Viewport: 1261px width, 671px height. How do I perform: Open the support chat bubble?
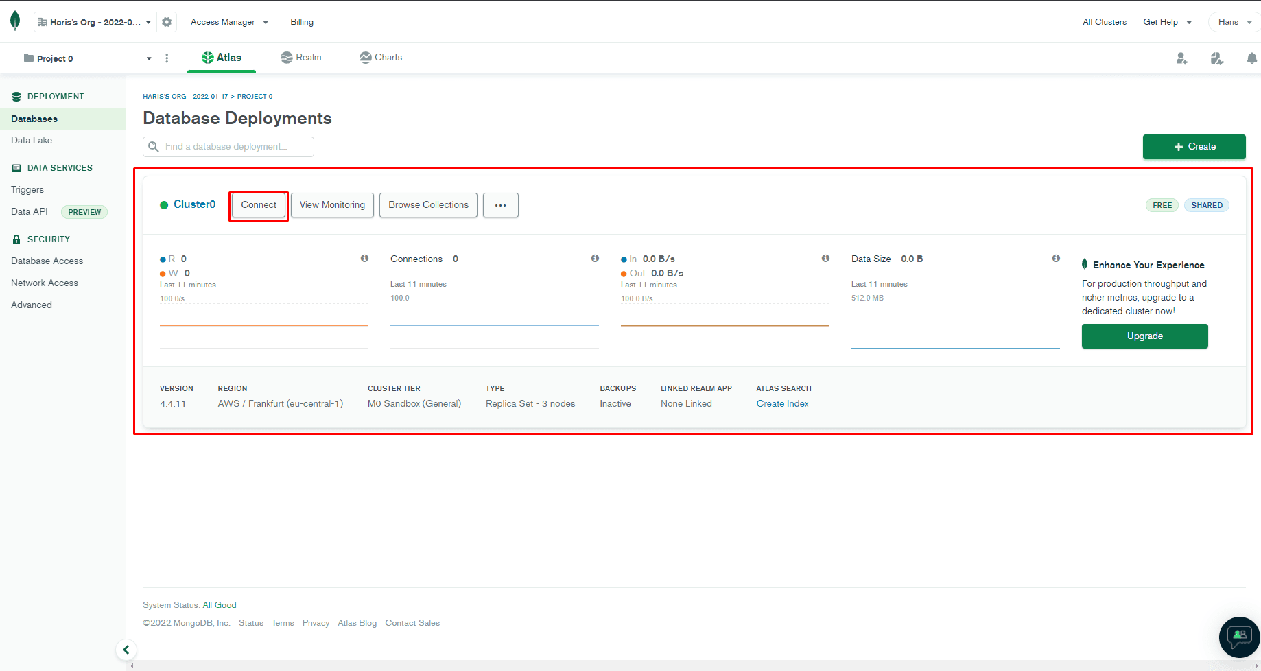pyautogui.click(x=1239, y=637)
